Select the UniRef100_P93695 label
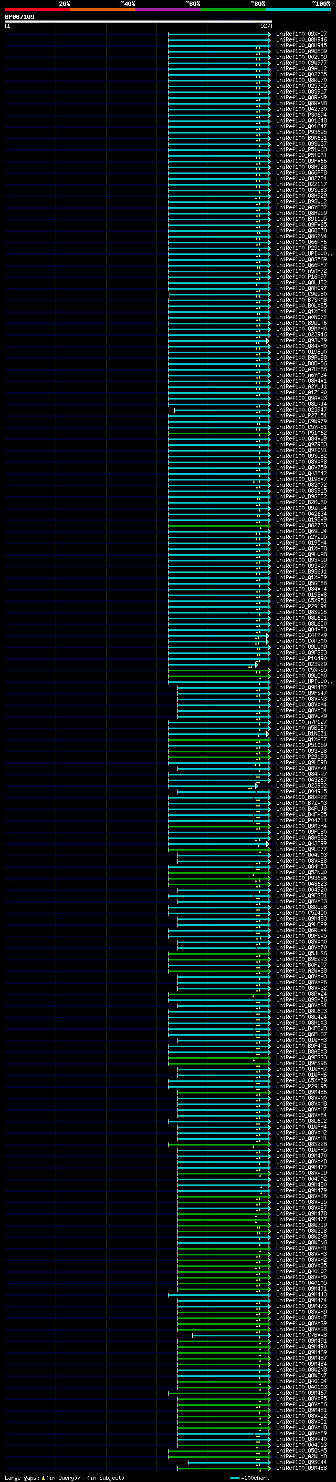Image resolution: width=336 pixels, height=1482 pixels. click(301, 132)
